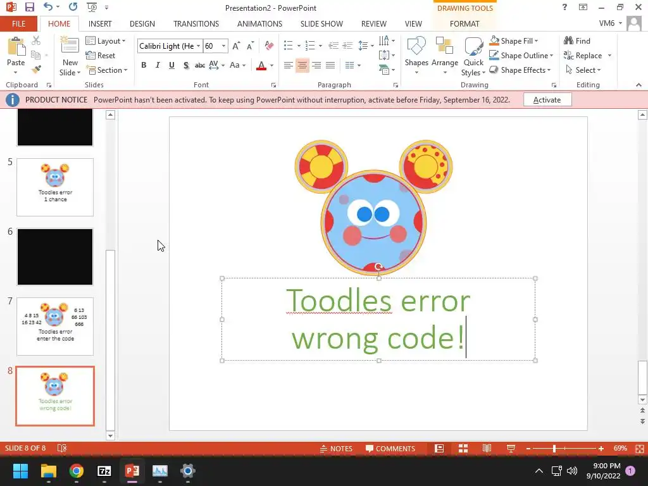Switch to the INSERT tab
Screen dimensions: 648x486
[x=100, y=23]
